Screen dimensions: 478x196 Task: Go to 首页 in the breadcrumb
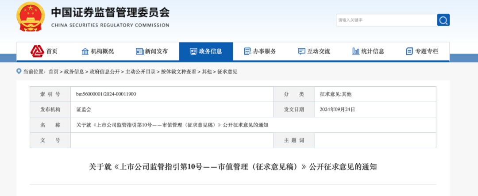click(54, 72)
